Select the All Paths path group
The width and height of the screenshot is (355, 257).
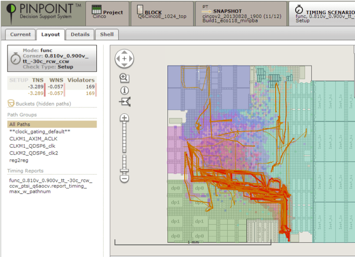point(52,124)
